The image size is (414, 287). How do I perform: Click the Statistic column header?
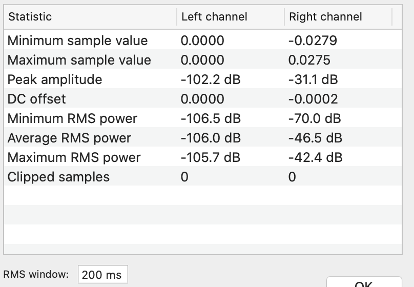click(x=90, y=17)
